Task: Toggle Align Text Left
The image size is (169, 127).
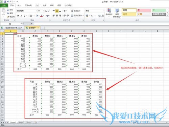Action: pos(53,16)
